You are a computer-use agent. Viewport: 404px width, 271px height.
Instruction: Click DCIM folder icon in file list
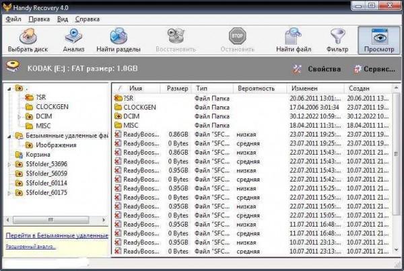tap(119, 116)
